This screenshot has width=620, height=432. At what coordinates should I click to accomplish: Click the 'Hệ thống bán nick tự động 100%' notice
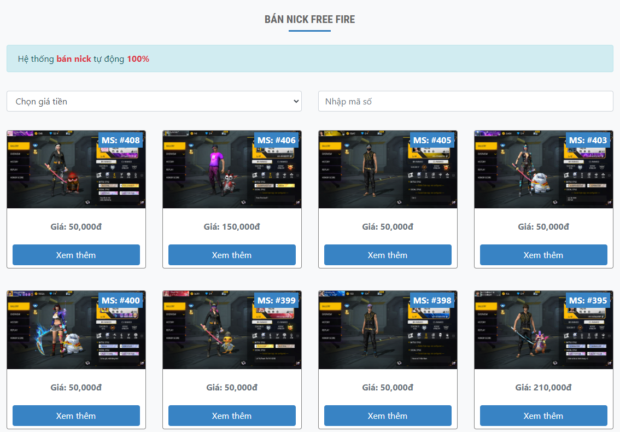[309, 59]
